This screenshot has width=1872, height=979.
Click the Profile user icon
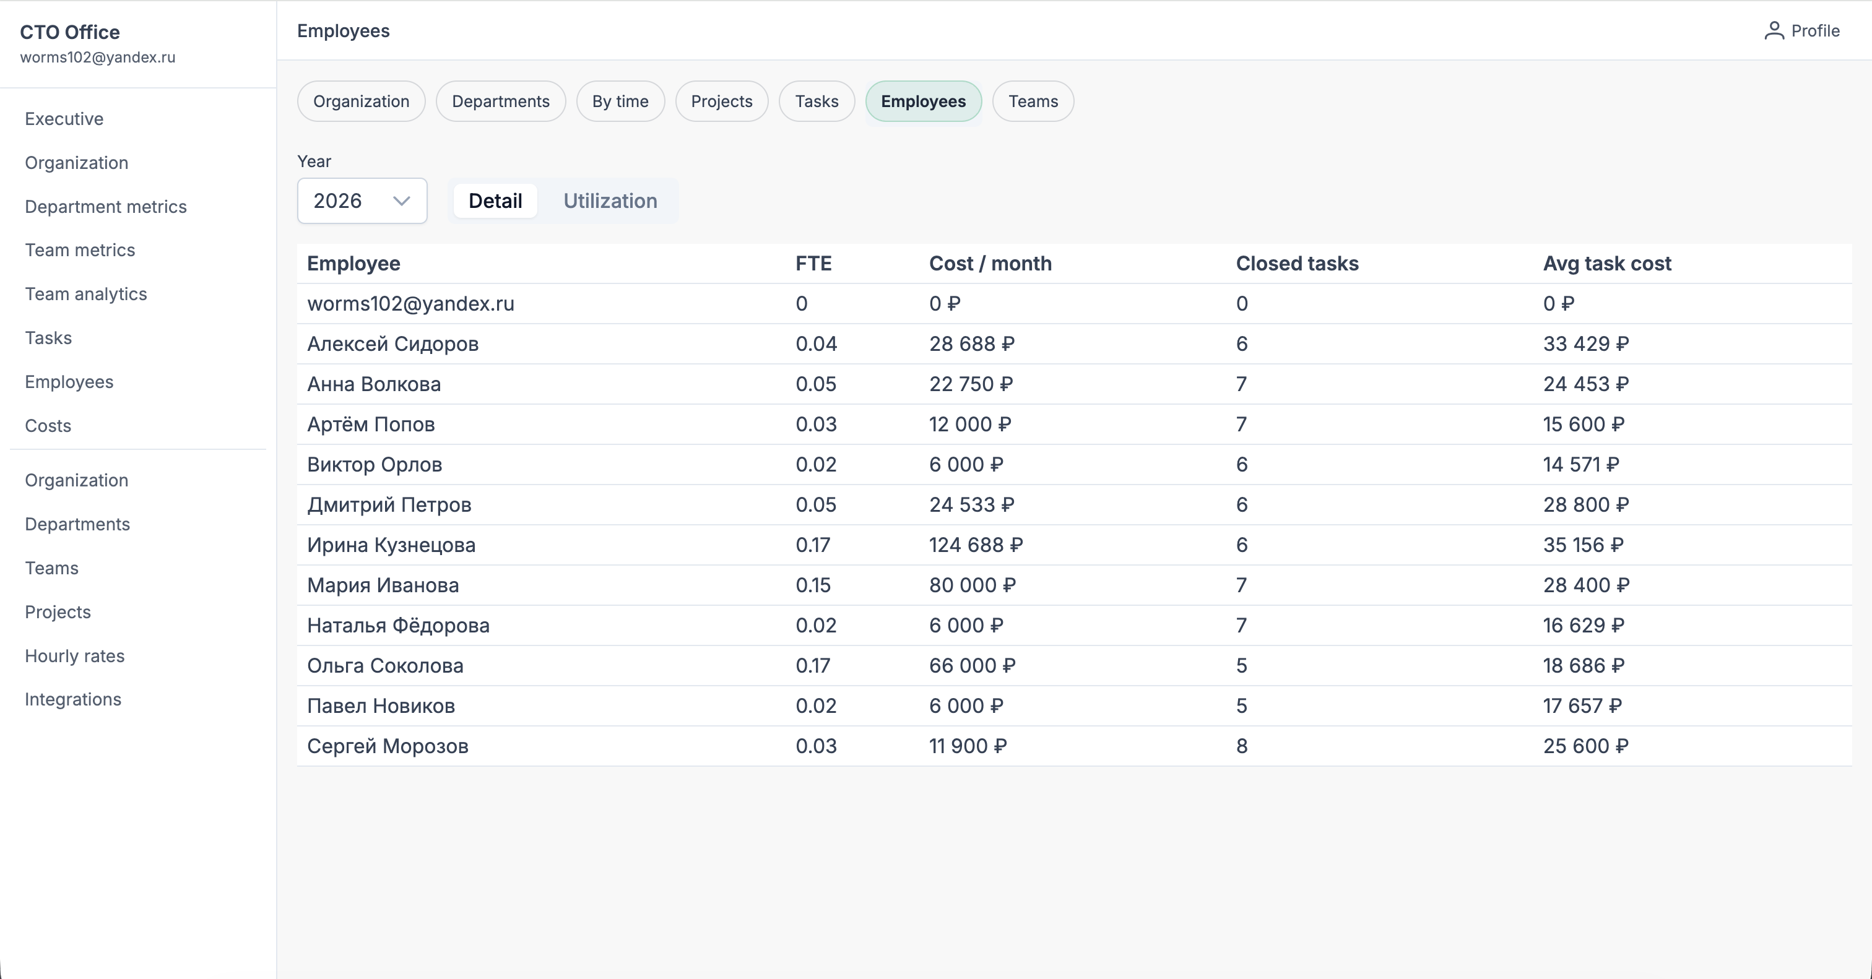pyautogui.click(x=1774, y=30)
